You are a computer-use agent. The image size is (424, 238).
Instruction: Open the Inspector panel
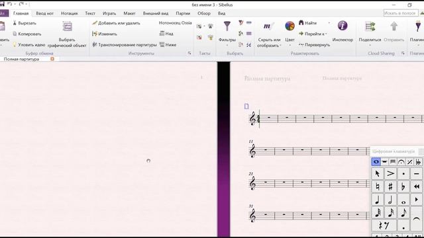[x=343, y=31]
